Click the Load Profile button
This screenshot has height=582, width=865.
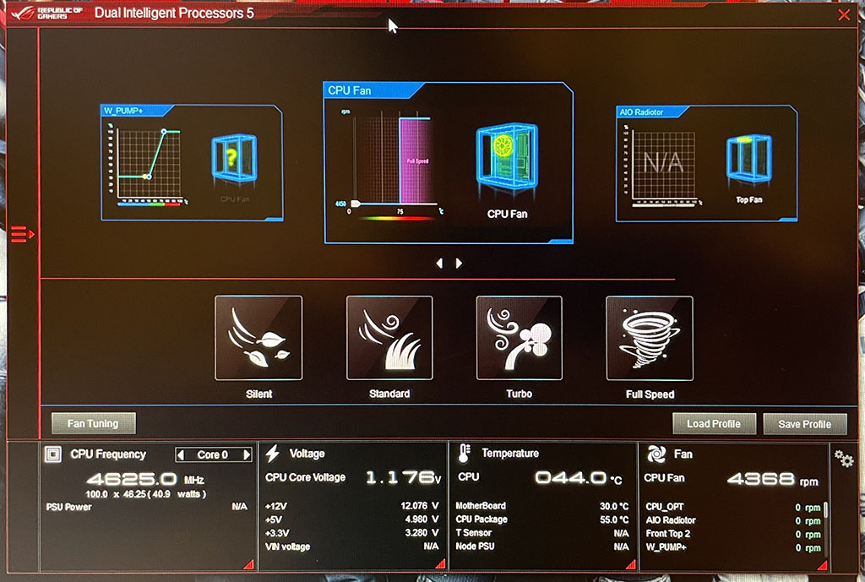(714, 424)
